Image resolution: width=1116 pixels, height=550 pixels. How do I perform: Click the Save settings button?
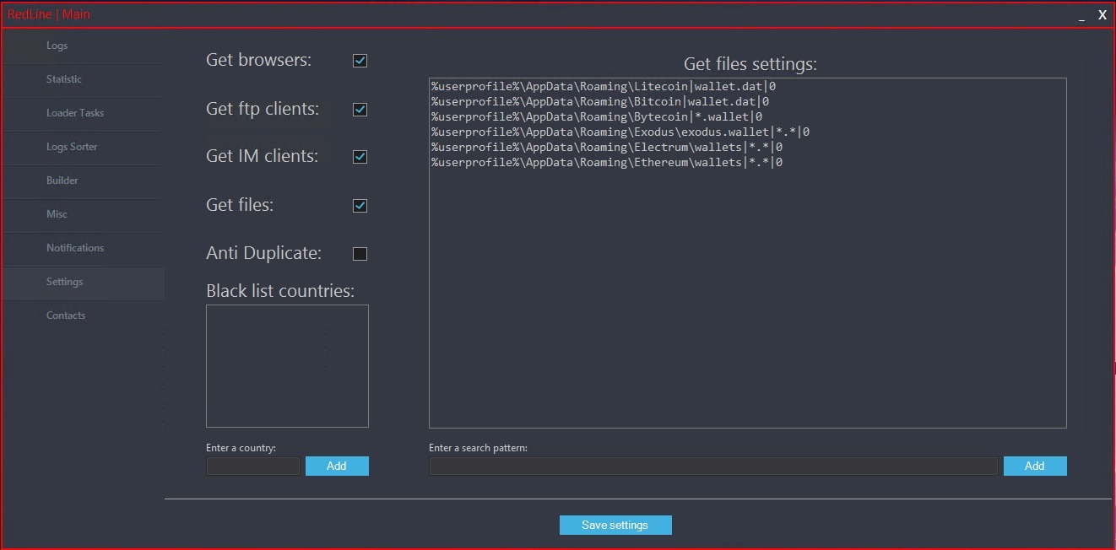[615, 525]
